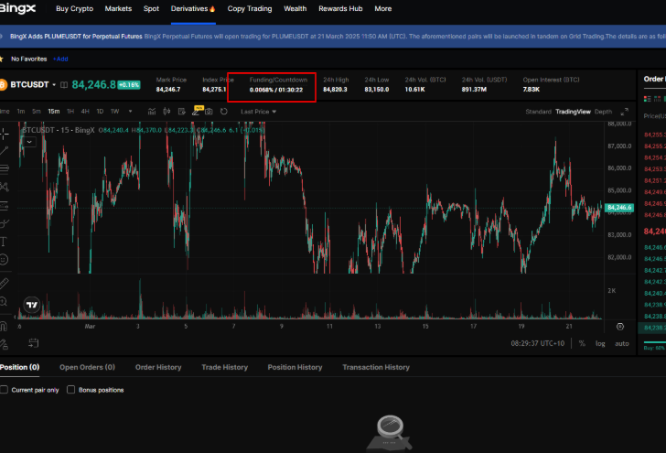The width and height of the screenshot is (666, 453).
Task: Toggle log scale on price axis
Action: pyautogui.click(x=600, y=343)
